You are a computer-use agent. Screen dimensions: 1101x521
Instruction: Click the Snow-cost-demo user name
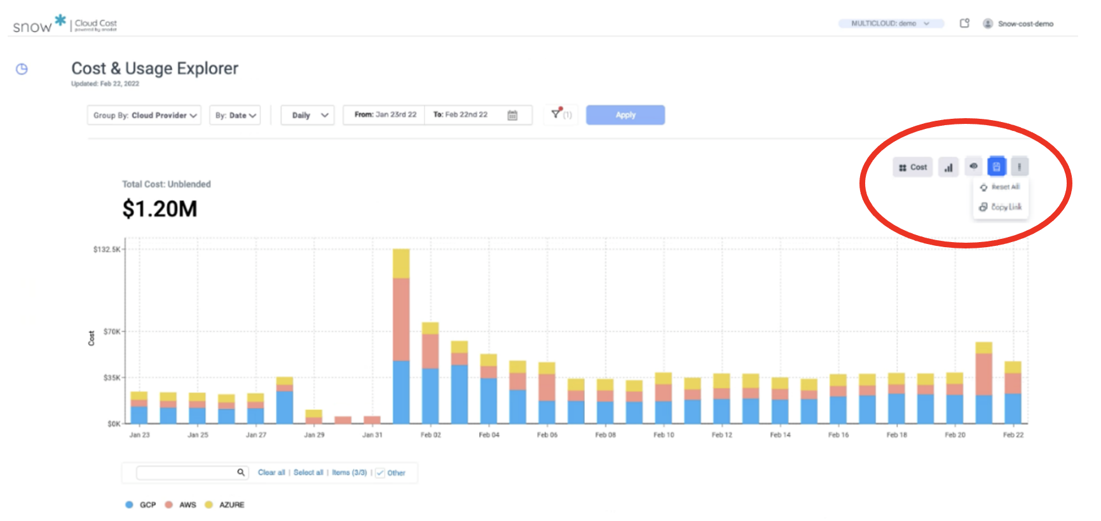pos(1025,24)
